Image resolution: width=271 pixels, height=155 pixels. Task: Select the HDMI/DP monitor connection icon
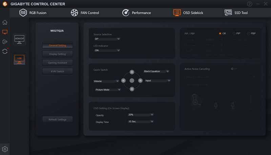pos(19,39)
